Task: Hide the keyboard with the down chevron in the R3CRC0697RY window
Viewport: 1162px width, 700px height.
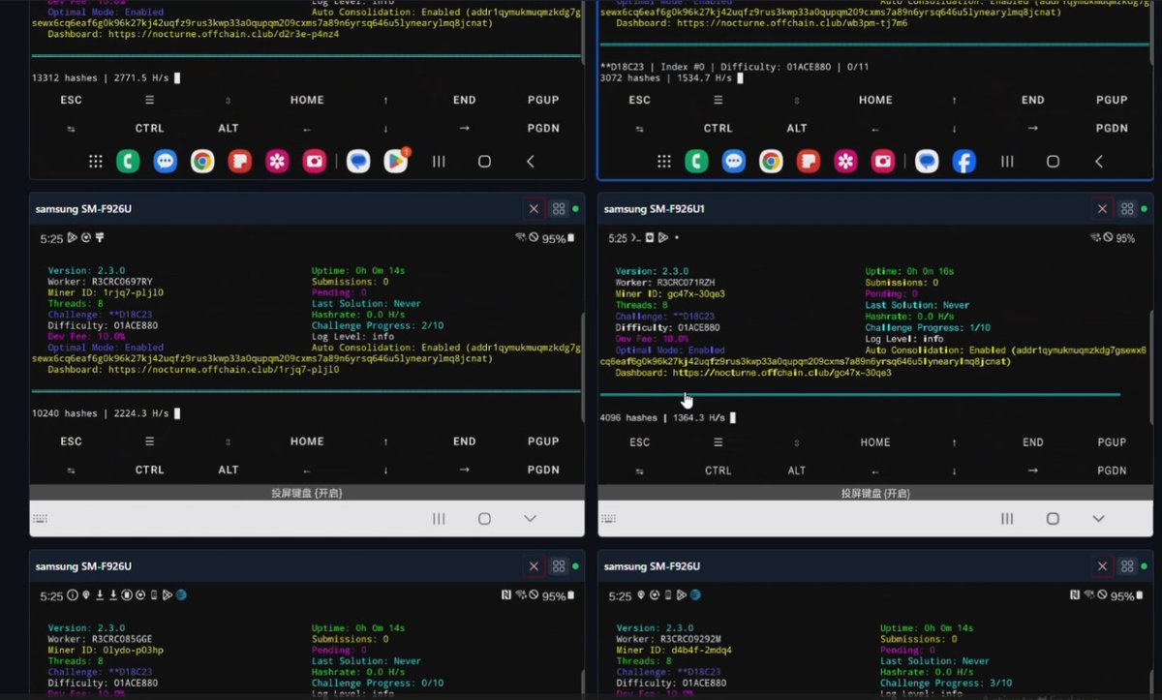Action: [530, 519]
